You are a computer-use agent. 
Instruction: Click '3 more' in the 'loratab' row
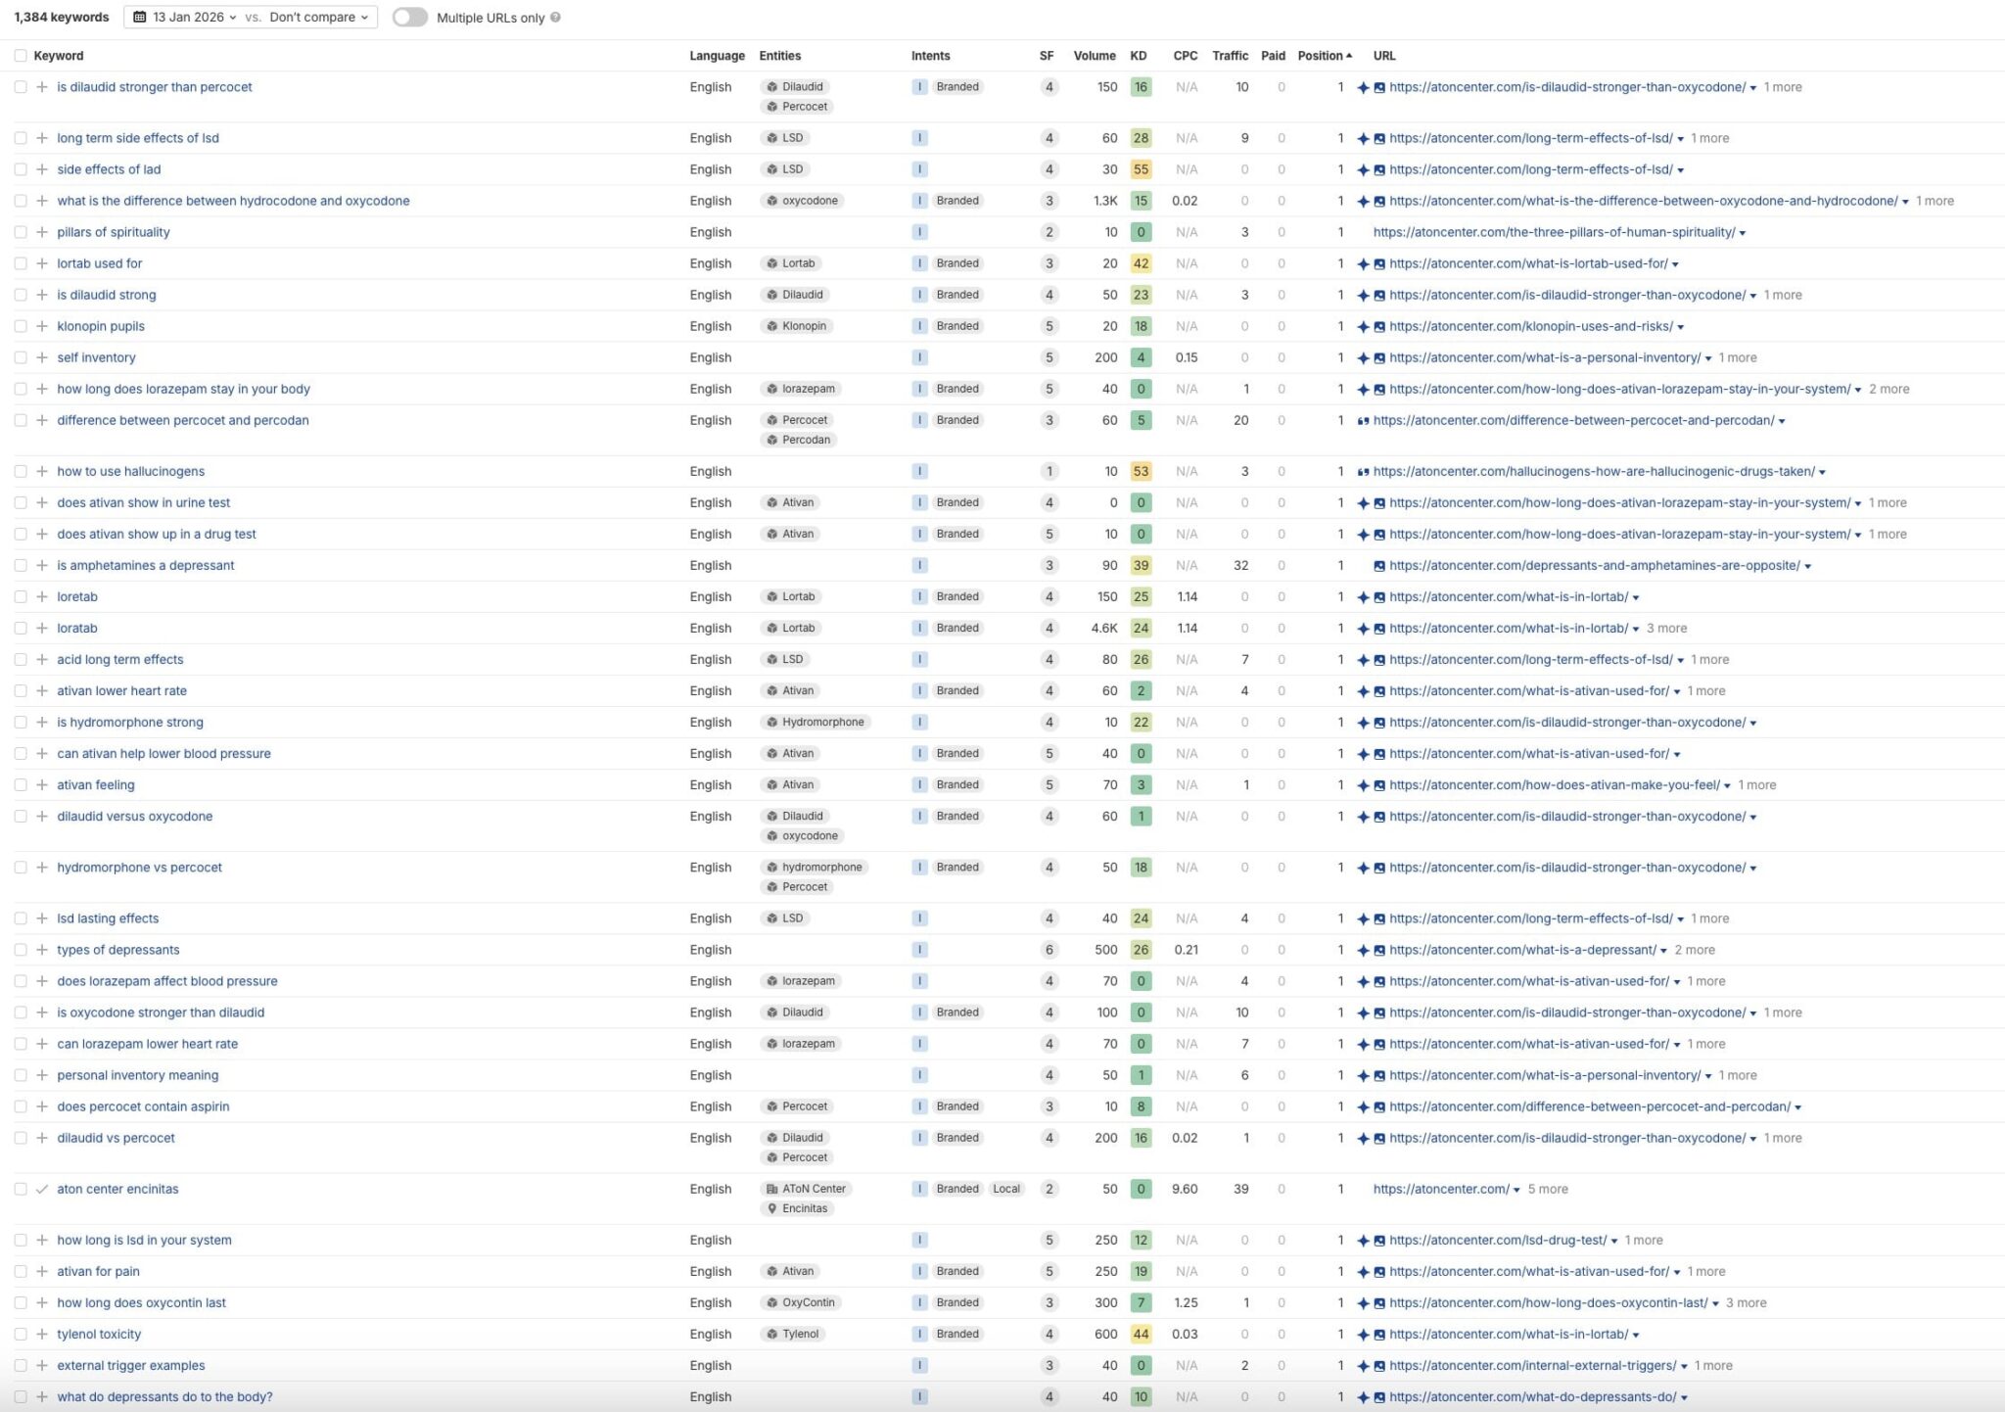click(1666, 628)
